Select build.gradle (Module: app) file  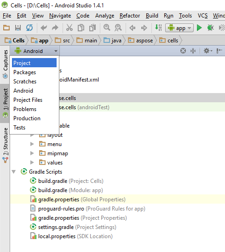coord(66,190)
